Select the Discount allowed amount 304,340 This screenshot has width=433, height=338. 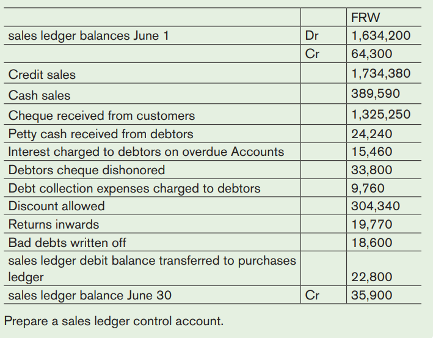pyautogui.click(x=376, y=206)
